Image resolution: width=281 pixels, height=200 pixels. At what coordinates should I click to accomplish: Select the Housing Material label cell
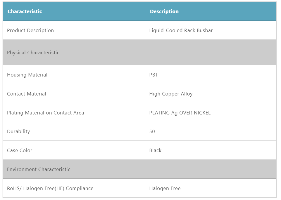coord(27,75)
